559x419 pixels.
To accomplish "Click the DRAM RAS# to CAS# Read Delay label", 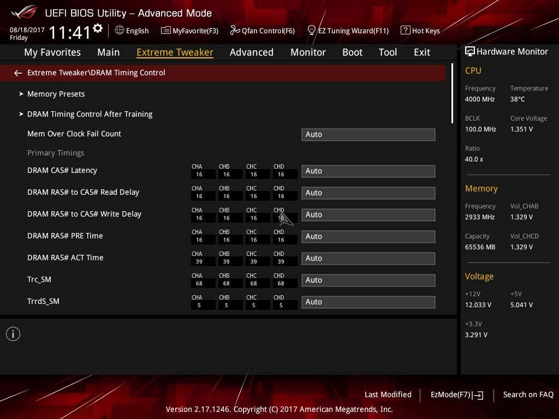I will (83, 193).
